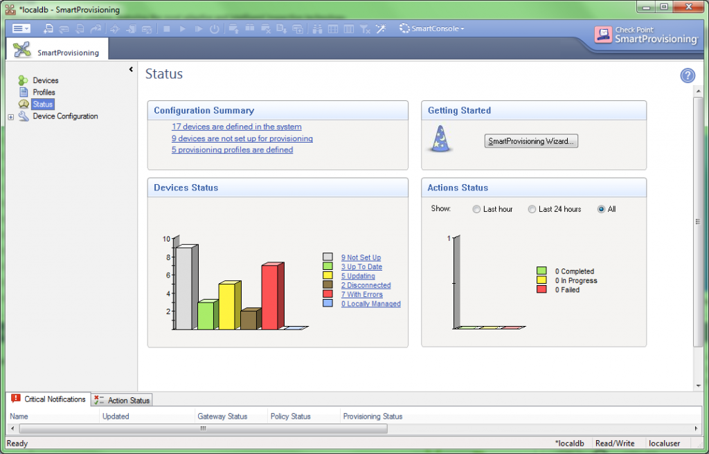Click the Policy Status column header

[304, 417]
